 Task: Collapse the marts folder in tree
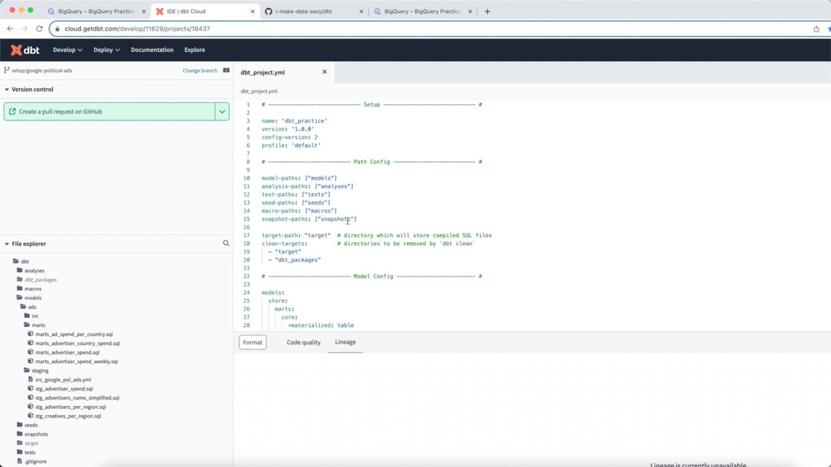(x=27, y=325)
